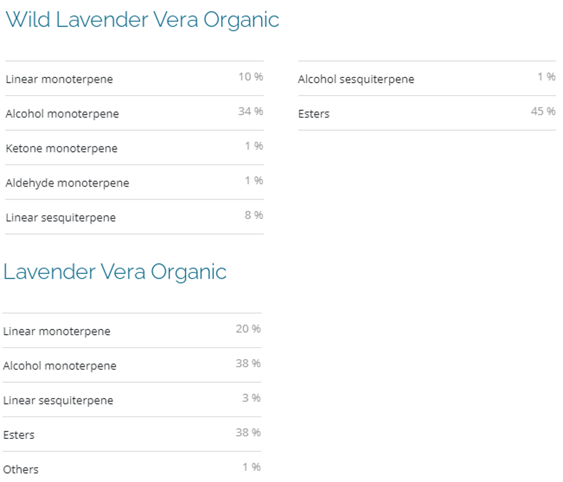
Task: Click the Others label
Action: point(21,469)
